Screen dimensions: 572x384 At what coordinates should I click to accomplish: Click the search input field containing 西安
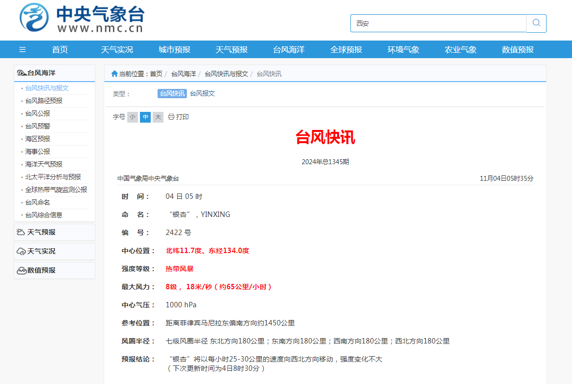pos(438,23)
